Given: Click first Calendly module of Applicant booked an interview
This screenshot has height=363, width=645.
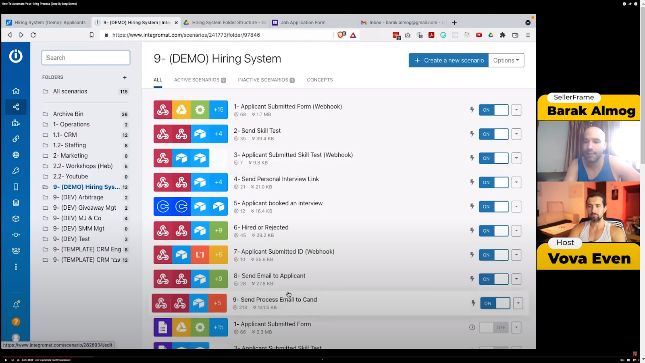Looking at the screenshot, I should 163,207.
